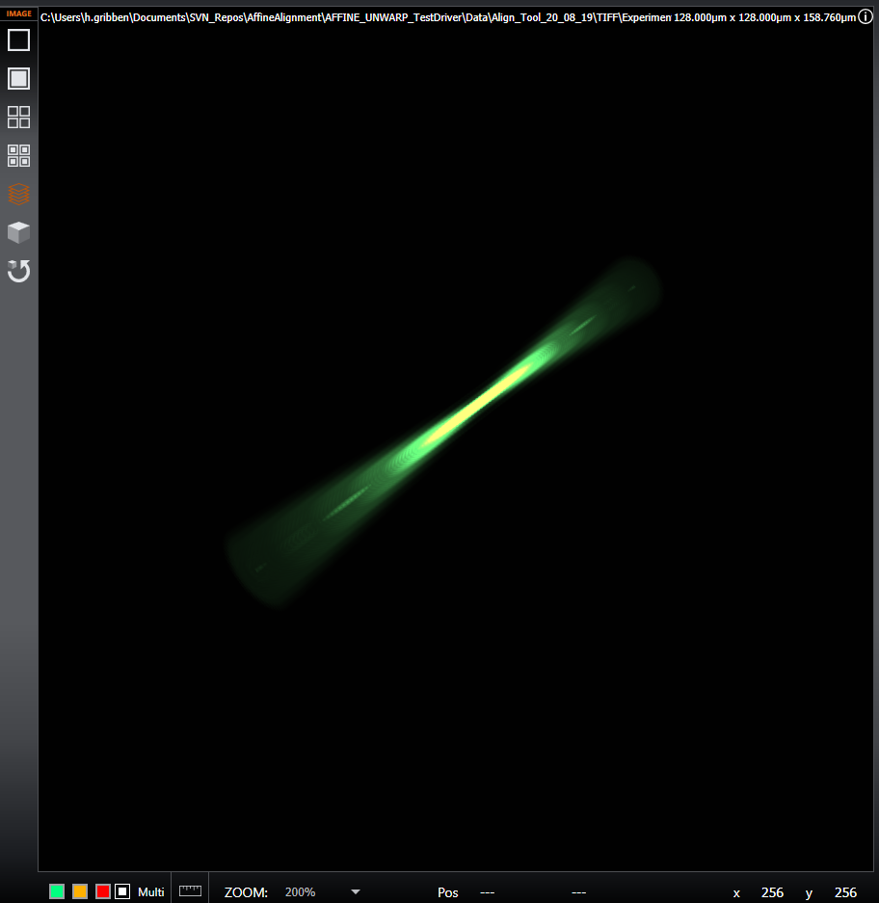Switch to the four-tile grid view
Image resolution: width=879 pixels, height=903 pixels.
pyautogui.click(x=19, y=118)
